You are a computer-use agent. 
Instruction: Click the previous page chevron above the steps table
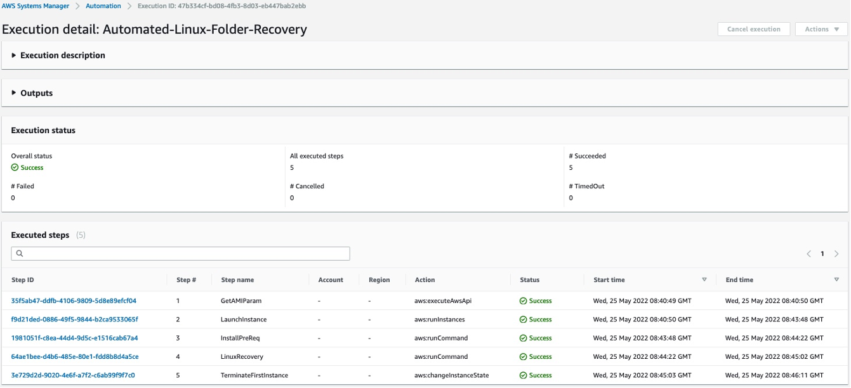[810, 252]
